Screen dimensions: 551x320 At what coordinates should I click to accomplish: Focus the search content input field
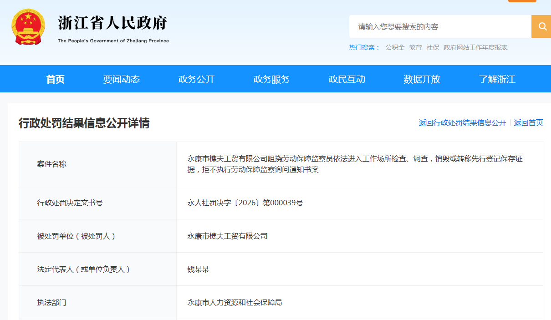(x=440, y=26)
